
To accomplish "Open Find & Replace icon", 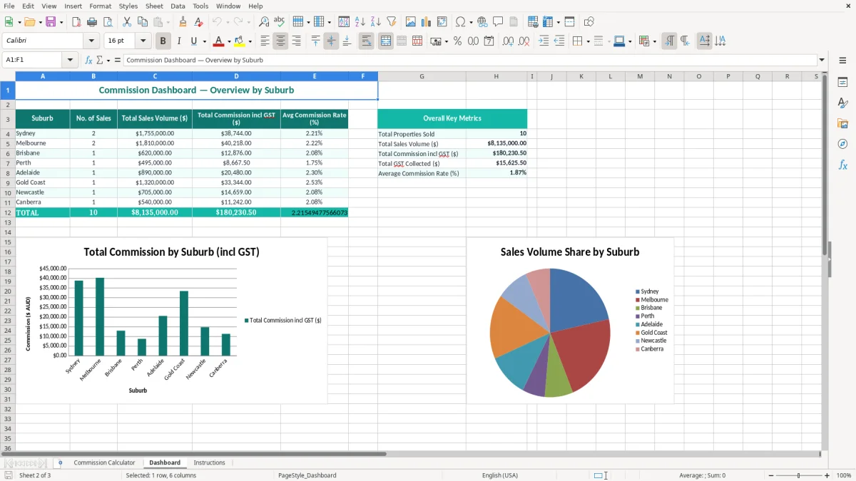I will click(264, 22).
